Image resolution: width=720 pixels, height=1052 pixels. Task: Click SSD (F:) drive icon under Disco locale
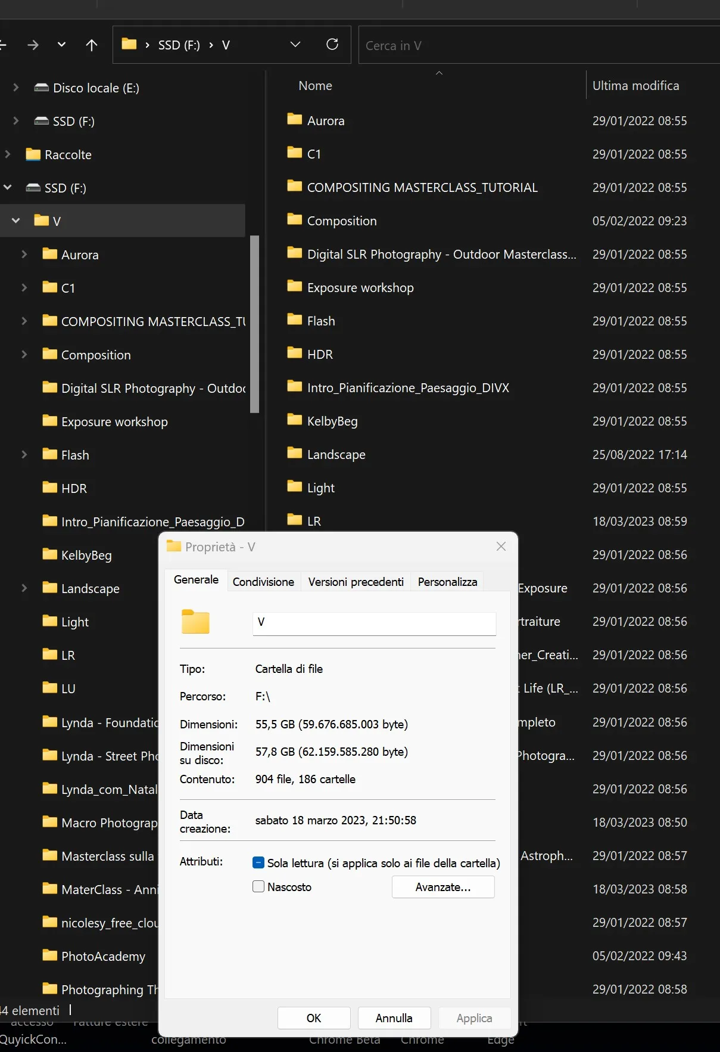click(x=42, y=121)
